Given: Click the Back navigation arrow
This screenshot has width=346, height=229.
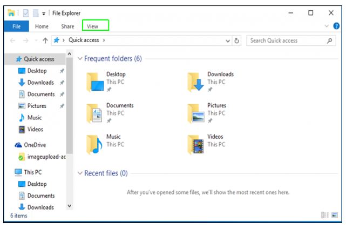Looking at the screenshot, I should (12, 41).
